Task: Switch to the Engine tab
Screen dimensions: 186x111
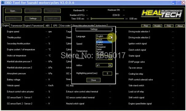Action: [x=6, y=26]
